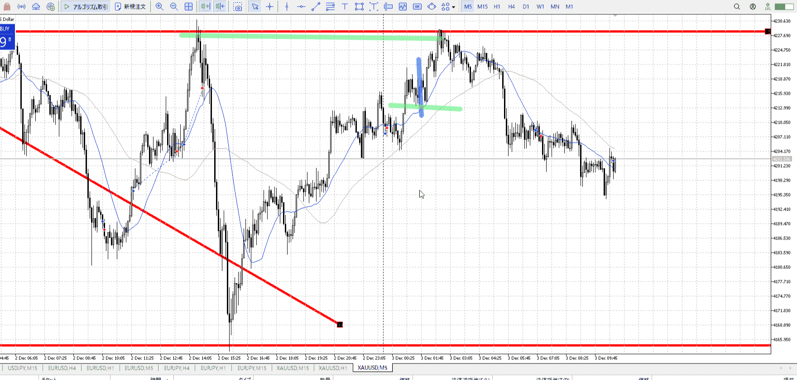
Task: Select the text label tool
Action: (345, 7)
